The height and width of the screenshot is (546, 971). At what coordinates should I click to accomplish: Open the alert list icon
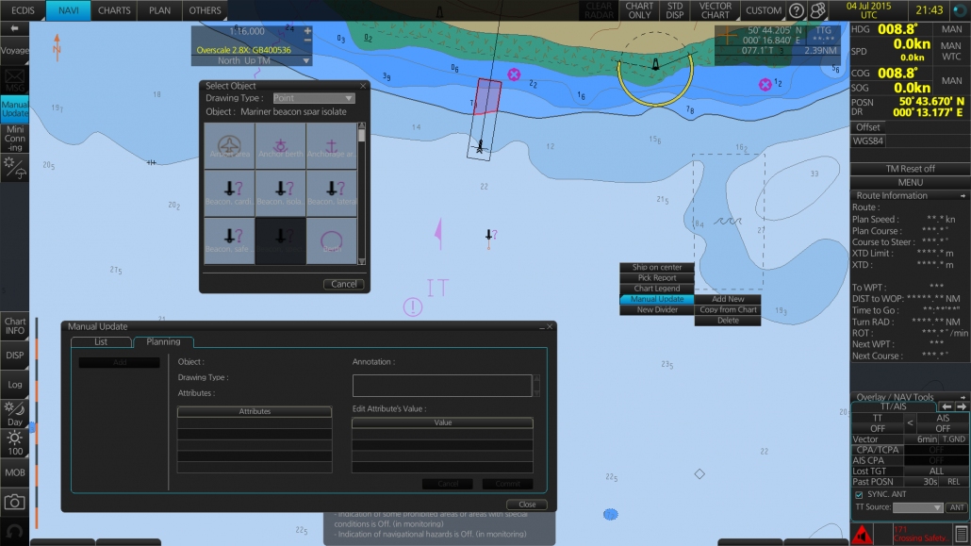961,534
